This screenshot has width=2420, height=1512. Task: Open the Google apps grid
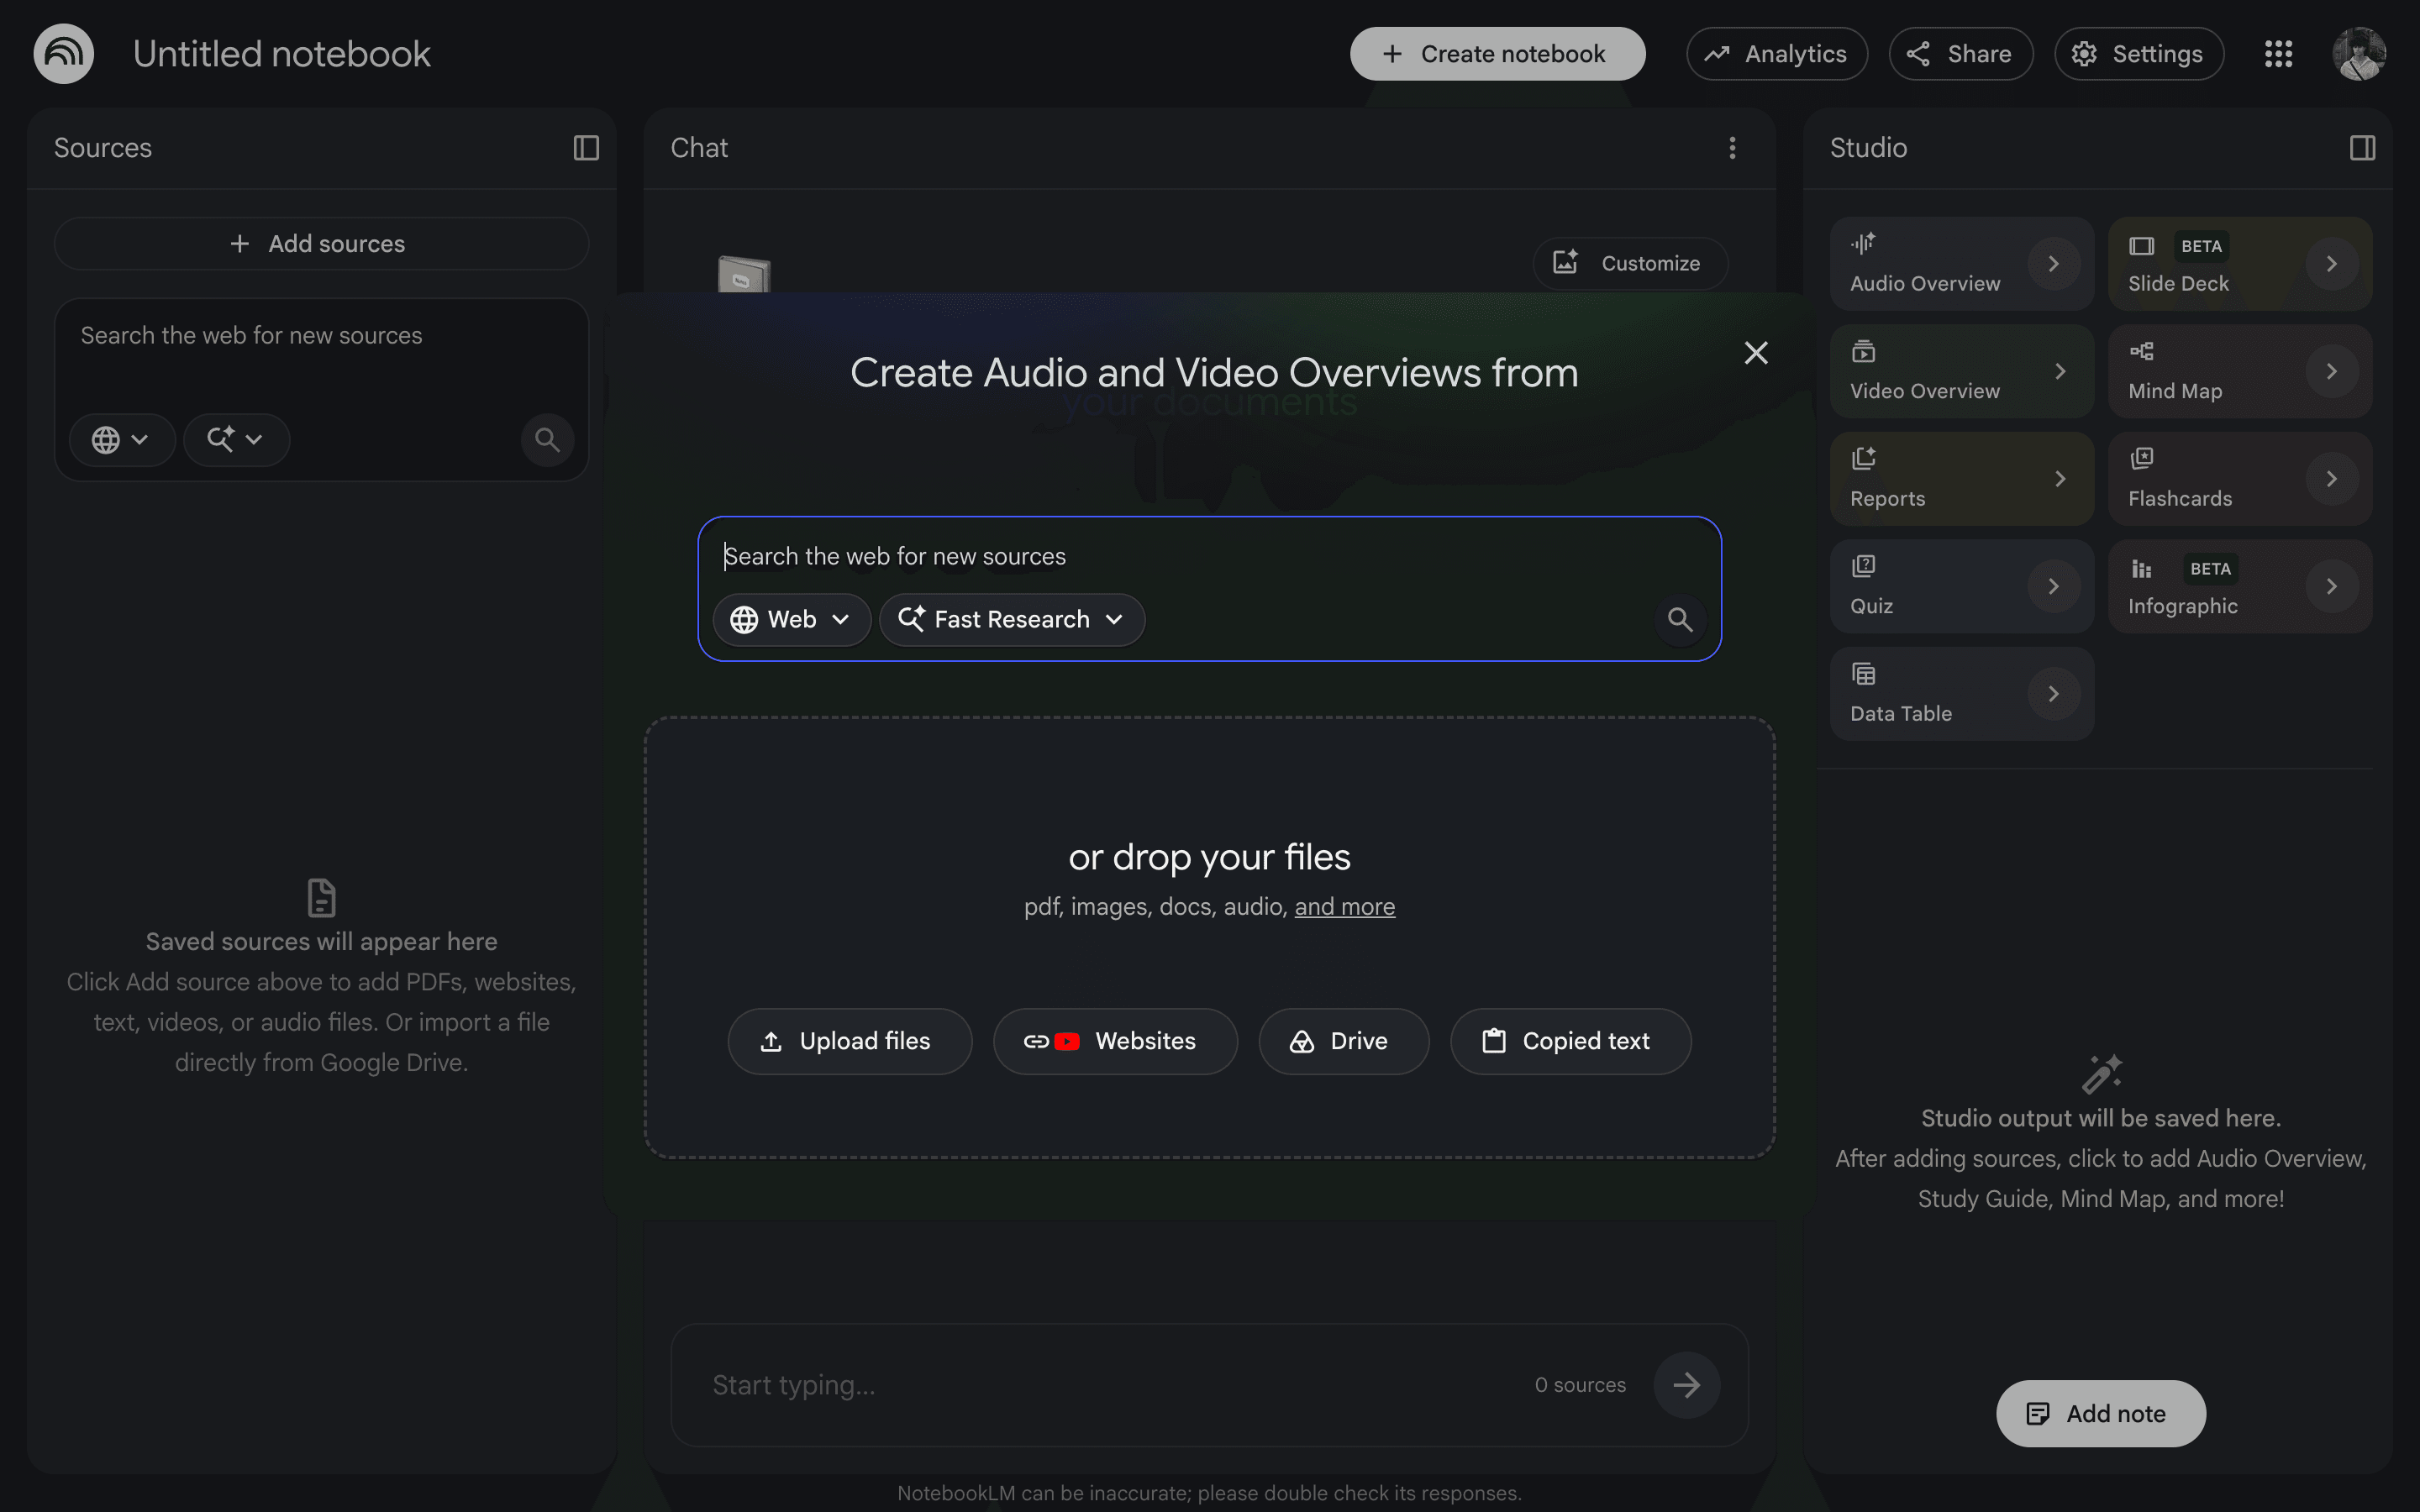point(2278,54)
